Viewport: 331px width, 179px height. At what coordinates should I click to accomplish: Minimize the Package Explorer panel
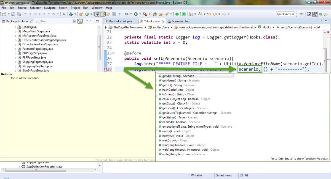tap(92, 21)
